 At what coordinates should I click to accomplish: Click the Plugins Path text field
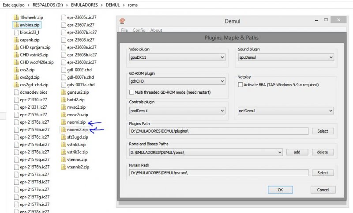pos(218,131)
